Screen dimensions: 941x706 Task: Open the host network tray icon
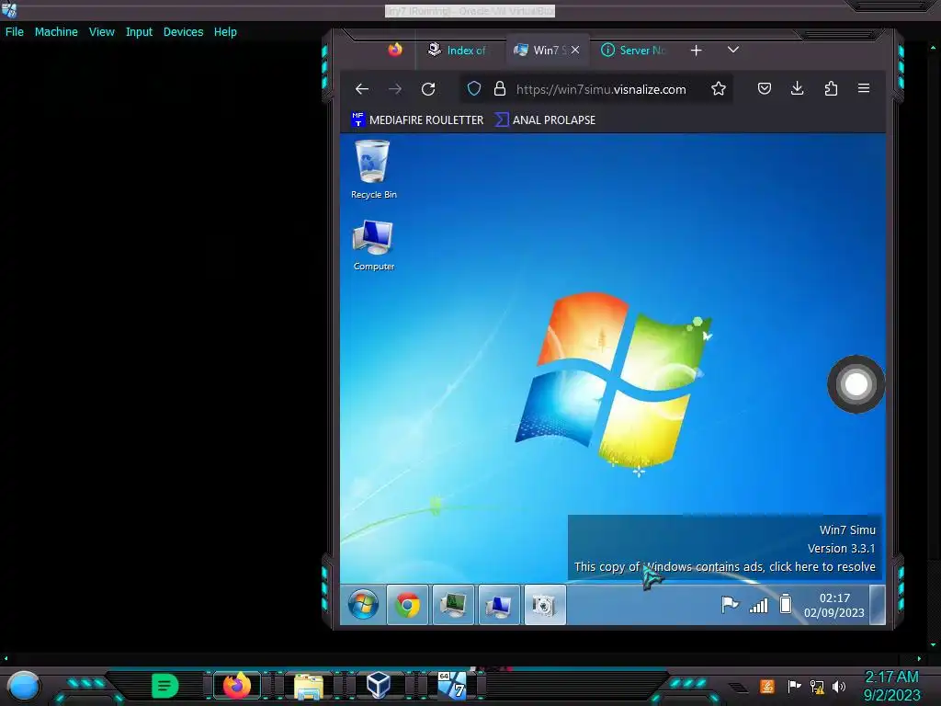816,687
